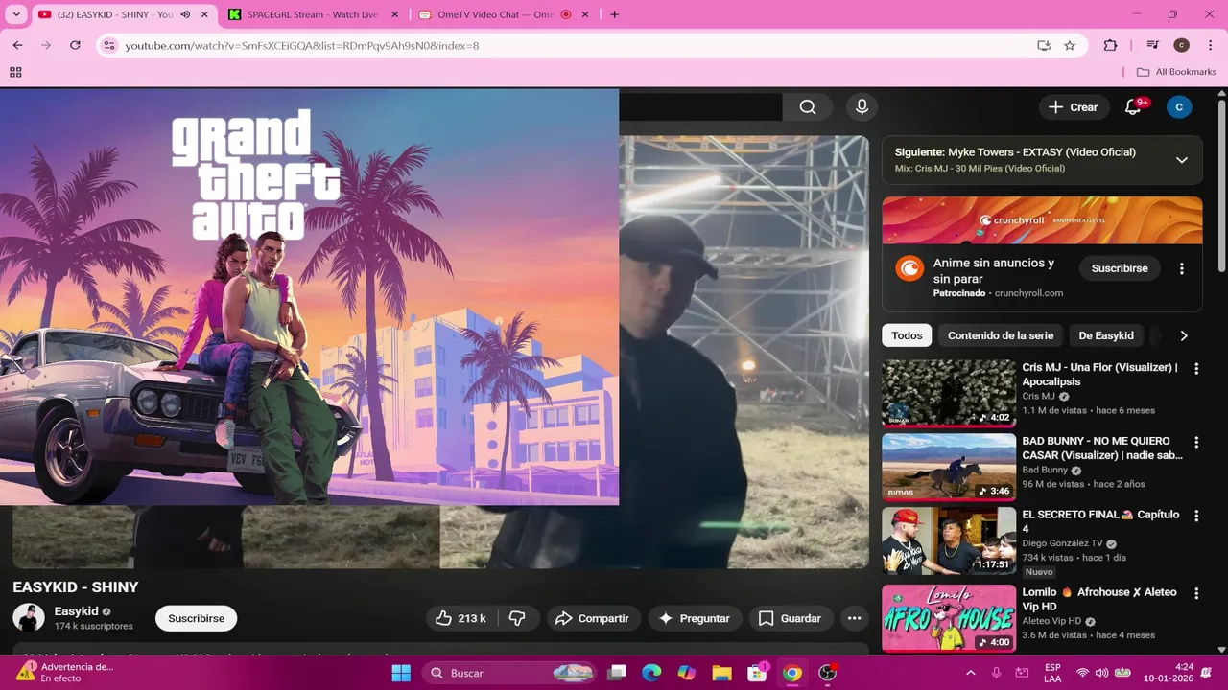Go back using browser back arrow

[17, 45]
